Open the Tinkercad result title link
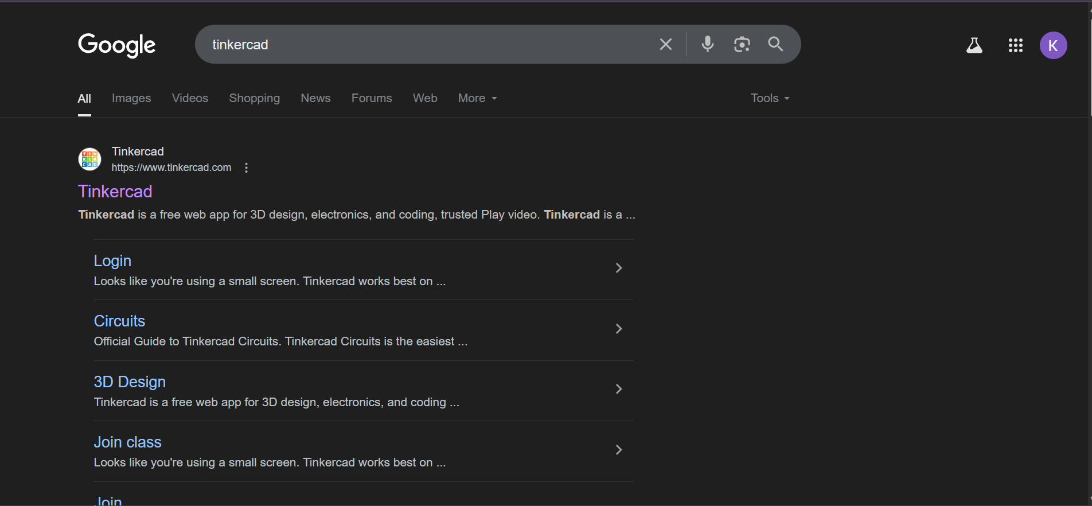Screen dimensions: 1092x506 [x=115, y=191]
